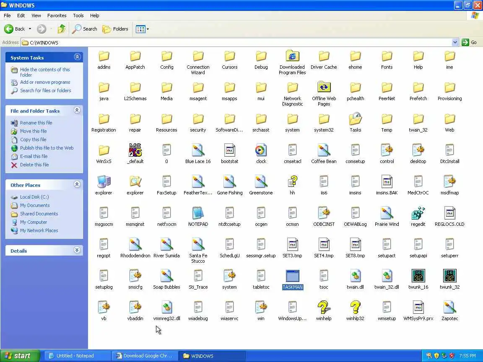The height and width of the screenshot is (362, 483).
Task: Click Add or remove programs link
Action: [45, 82]
